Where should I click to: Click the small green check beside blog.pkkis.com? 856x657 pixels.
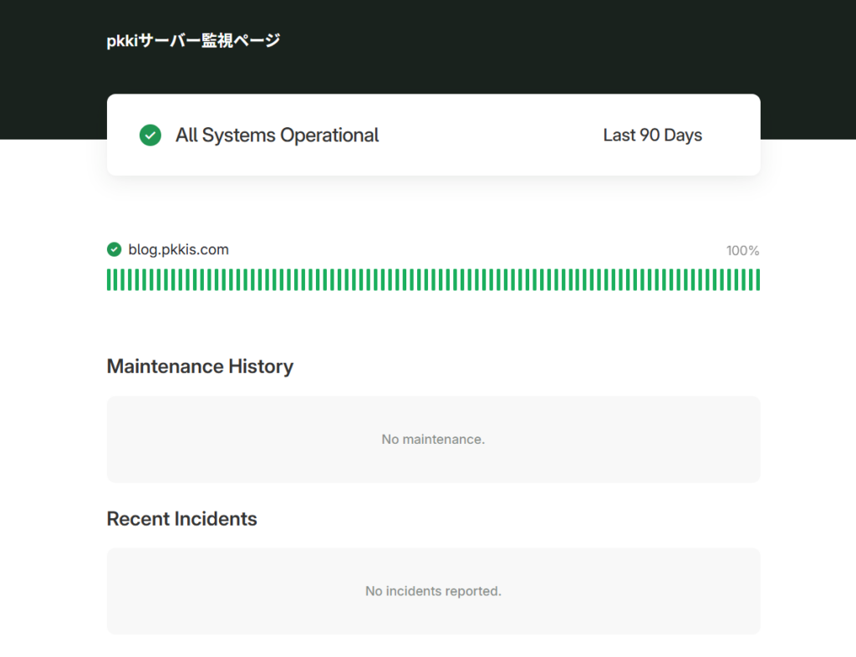(115, 249)
